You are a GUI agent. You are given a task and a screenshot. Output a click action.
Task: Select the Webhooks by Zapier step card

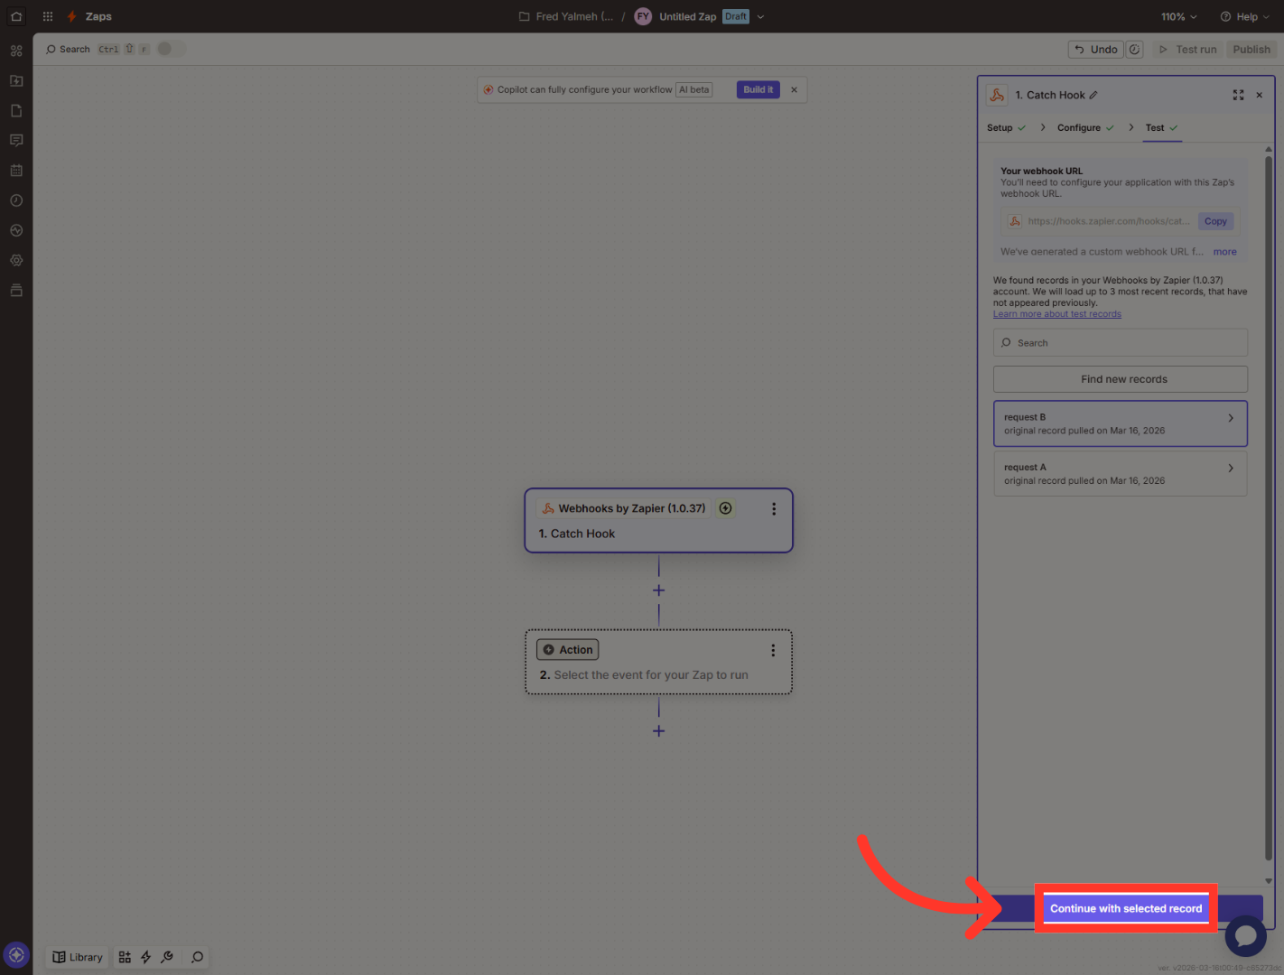pos(658,521)
